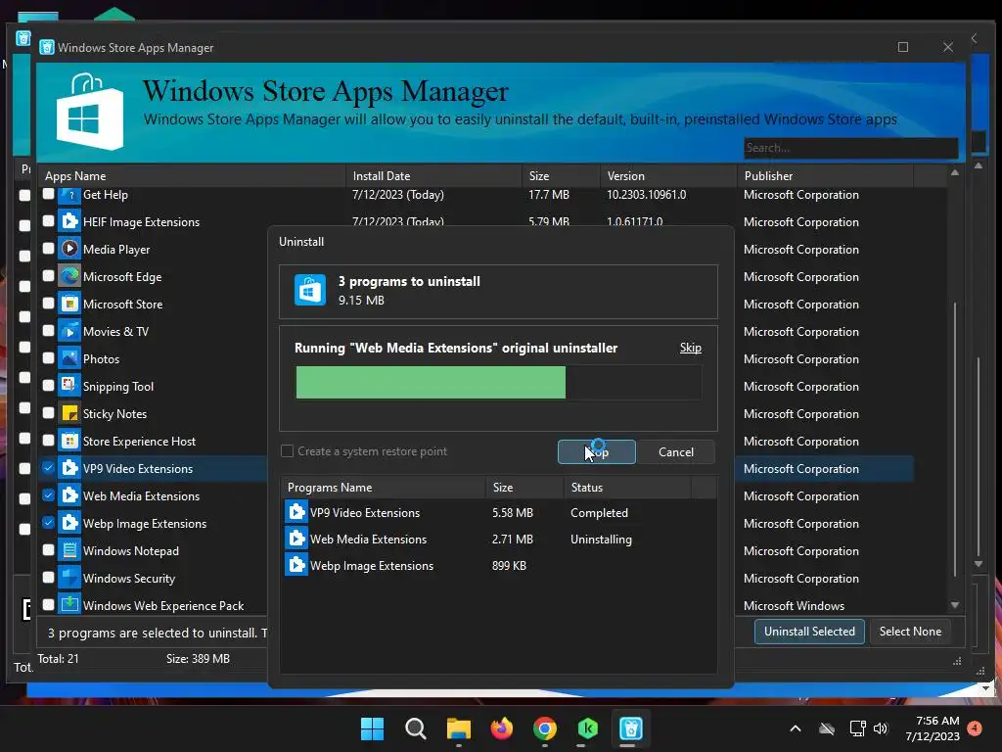Check the Microsoft Edge checkbox

coord(49,275)
